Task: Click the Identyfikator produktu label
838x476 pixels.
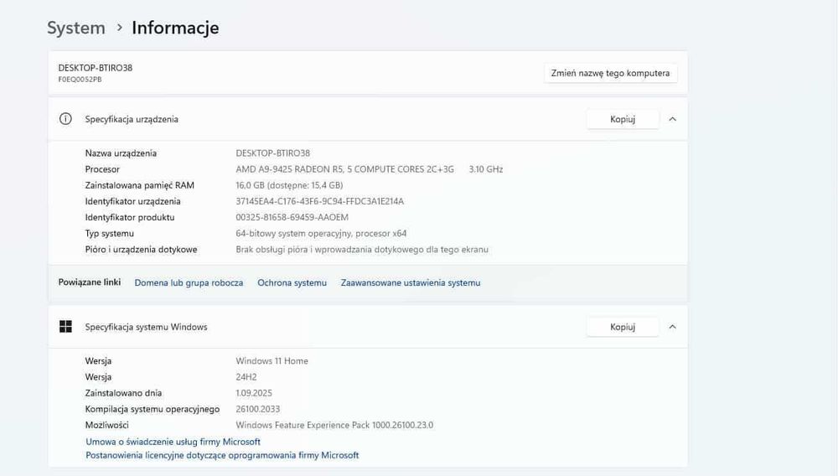Action: [130, 217]
